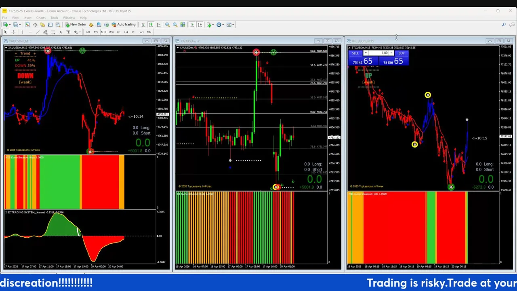The image size is (517, 291).
Task: Open the Charts menu
Action: click(41, 18)
